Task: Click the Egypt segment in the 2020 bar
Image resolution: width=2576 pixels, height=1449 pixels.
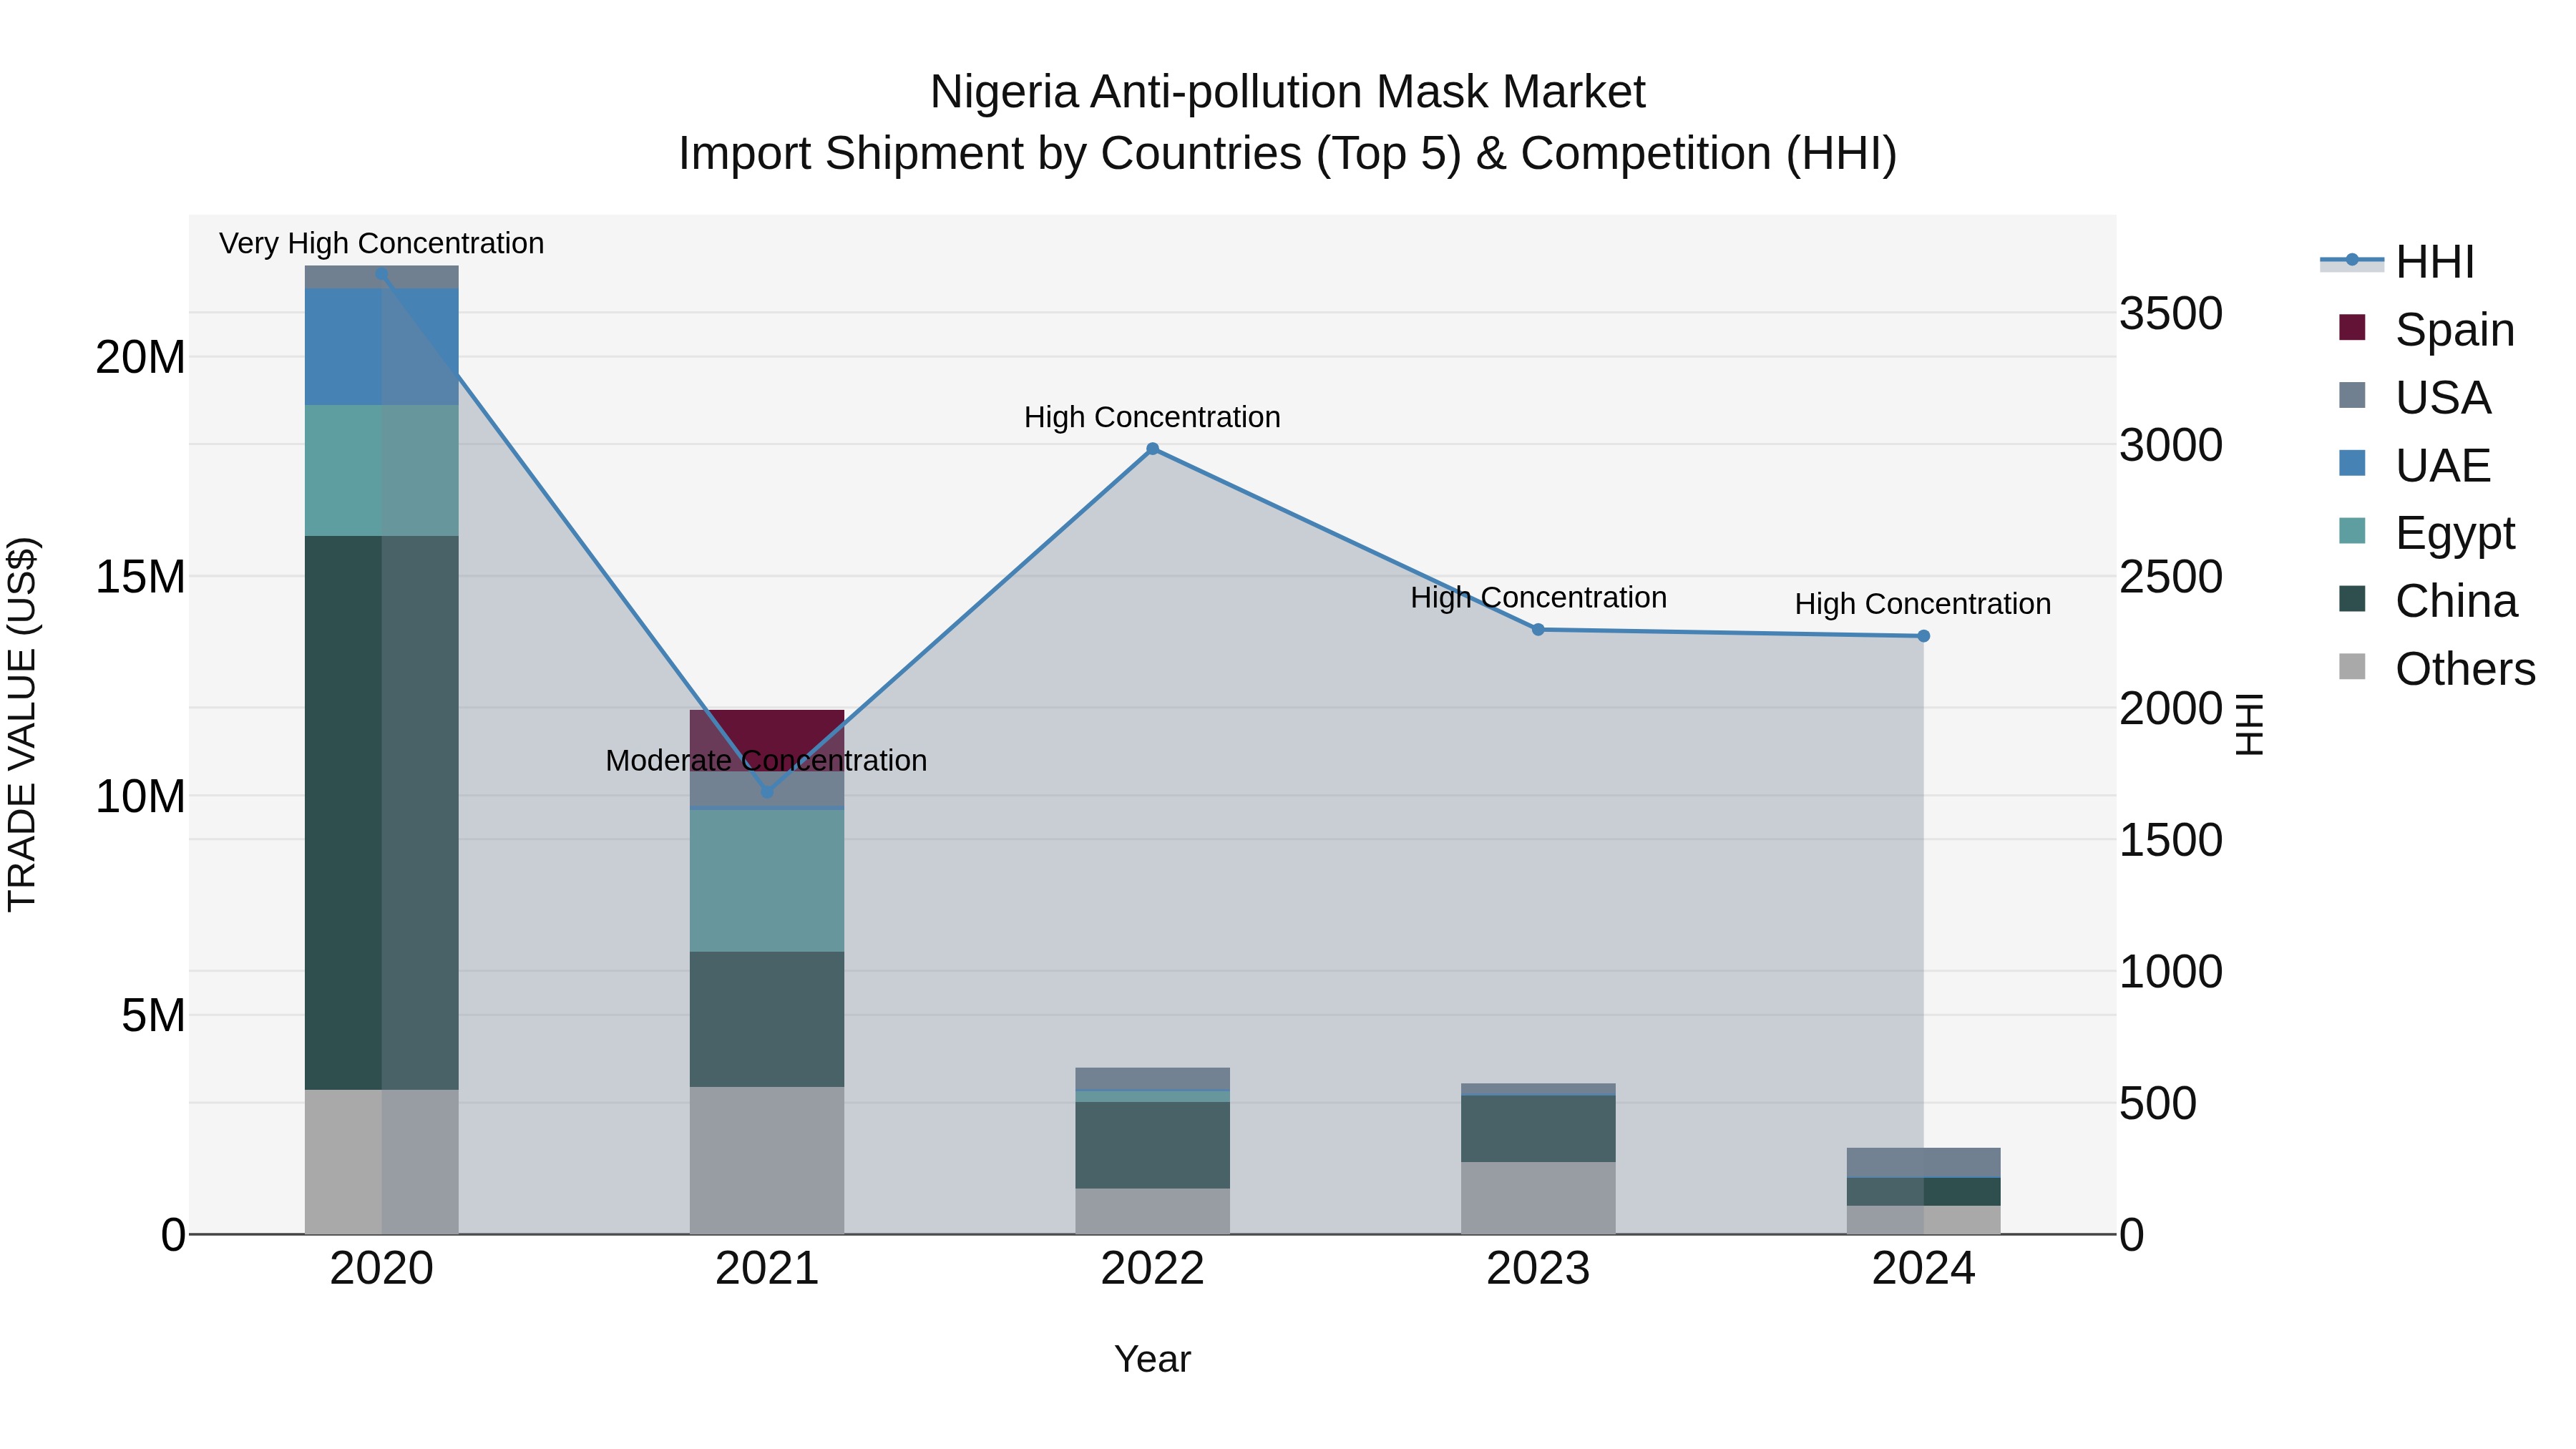Action: pyautogui.click(x=381, y=470)
